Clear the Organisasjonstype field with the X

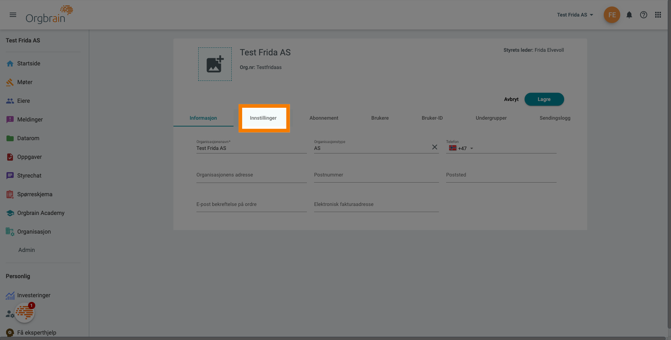(x=434, y=147)
